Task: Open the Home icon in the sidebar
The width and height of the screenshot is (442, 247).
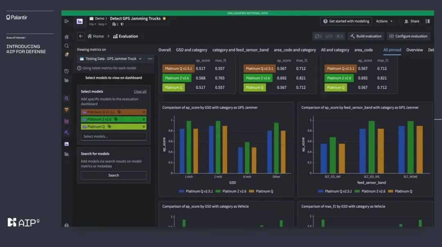Action: pyautogui.click(x=67, y=37)
